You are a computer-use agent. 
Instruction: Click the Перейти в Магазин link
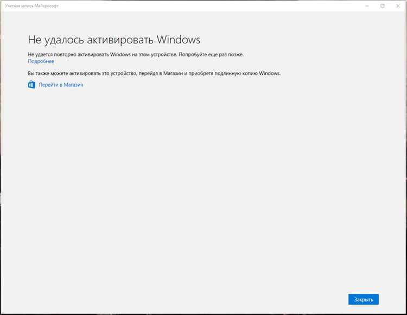[61, 85]
